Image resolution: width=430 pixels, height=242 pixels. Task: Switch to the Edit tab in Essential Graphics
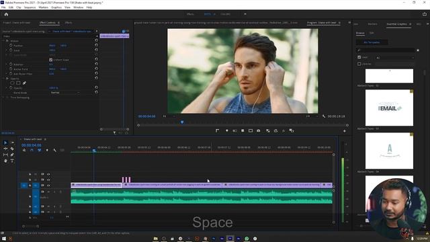click(x=372, y=33)
